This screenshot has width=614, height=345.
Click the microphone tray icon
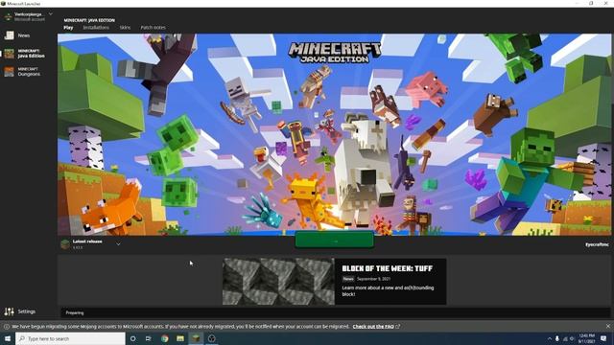point(557,338)
